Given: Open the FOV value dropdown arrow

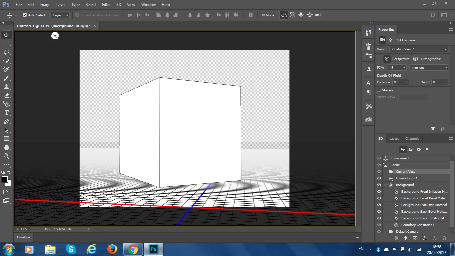Looking at the screenshot, I should (x=404, y=68).
